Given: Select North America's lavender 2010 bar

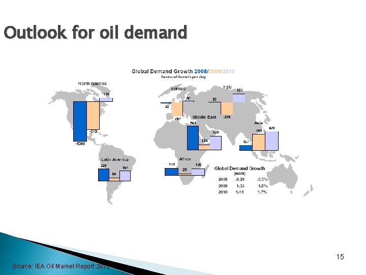Looking at the screenshot, I should (106, 100).
